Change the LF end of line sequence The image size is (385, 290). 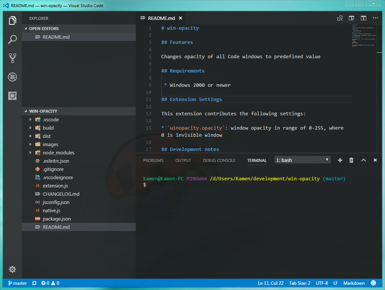336,283
